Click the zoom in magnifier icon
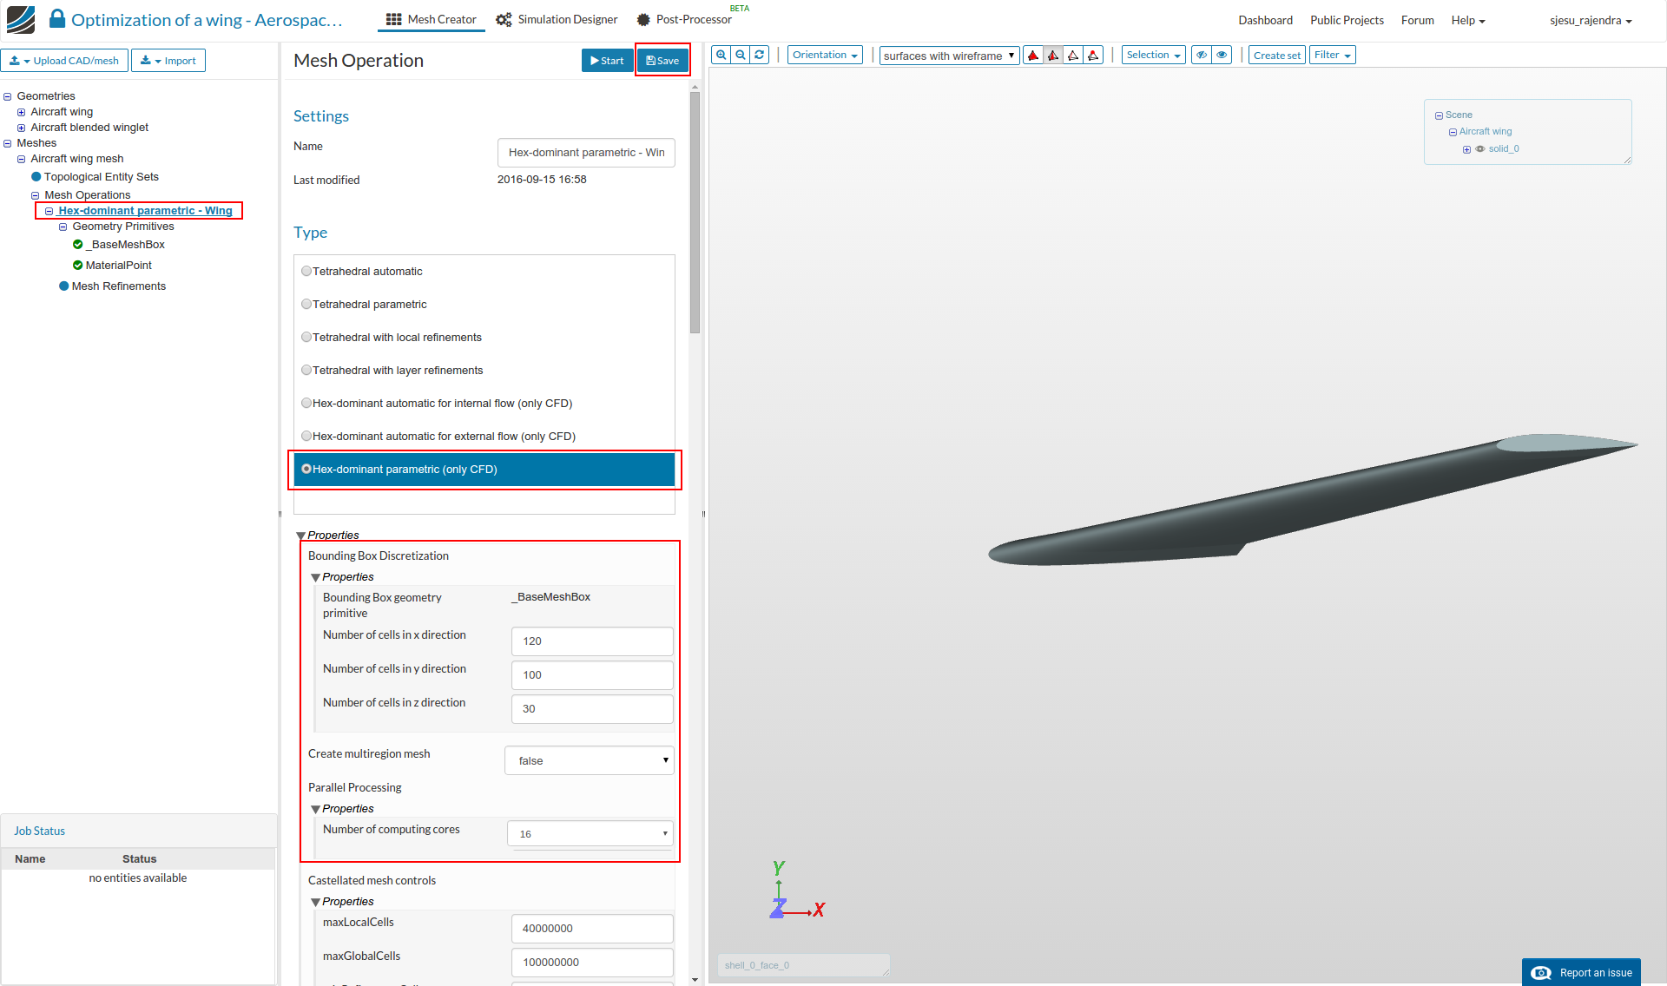 click(x=721, y=55)
